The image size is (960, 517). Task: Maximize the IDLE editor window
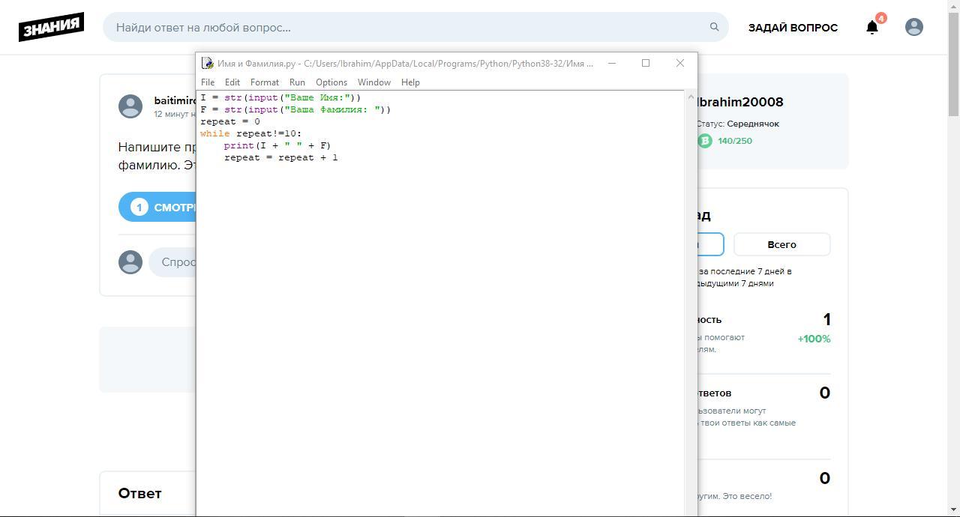pos(645,63)
